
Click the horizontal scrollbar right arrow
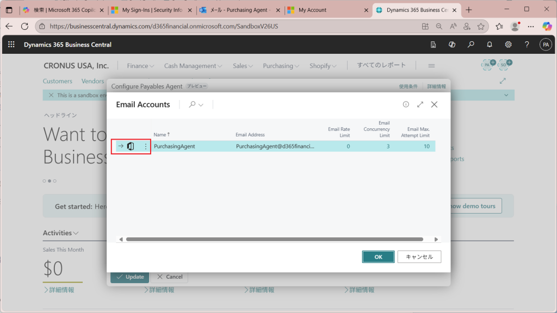[x=436, y=240]
